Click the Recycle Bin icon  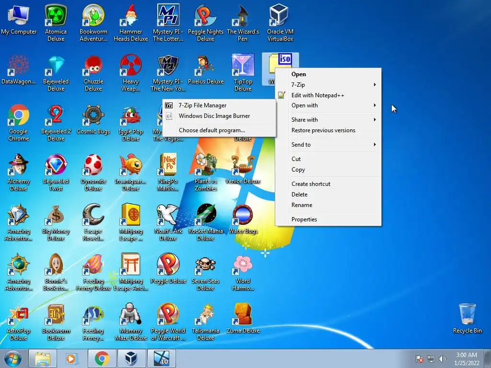[467, 318]
